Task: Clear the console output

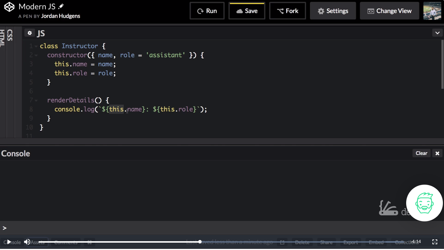Action: pyautogui.click(x=421, y=153)
